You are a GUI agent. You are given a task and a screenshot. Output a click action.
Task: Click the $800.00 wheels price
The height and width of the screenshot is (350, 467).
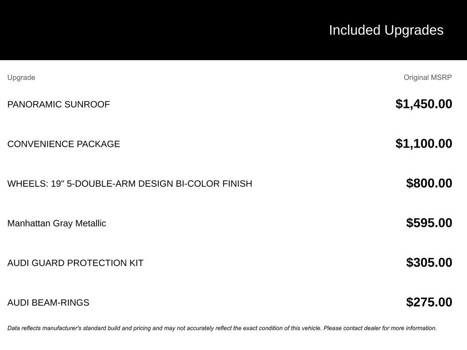429,183
